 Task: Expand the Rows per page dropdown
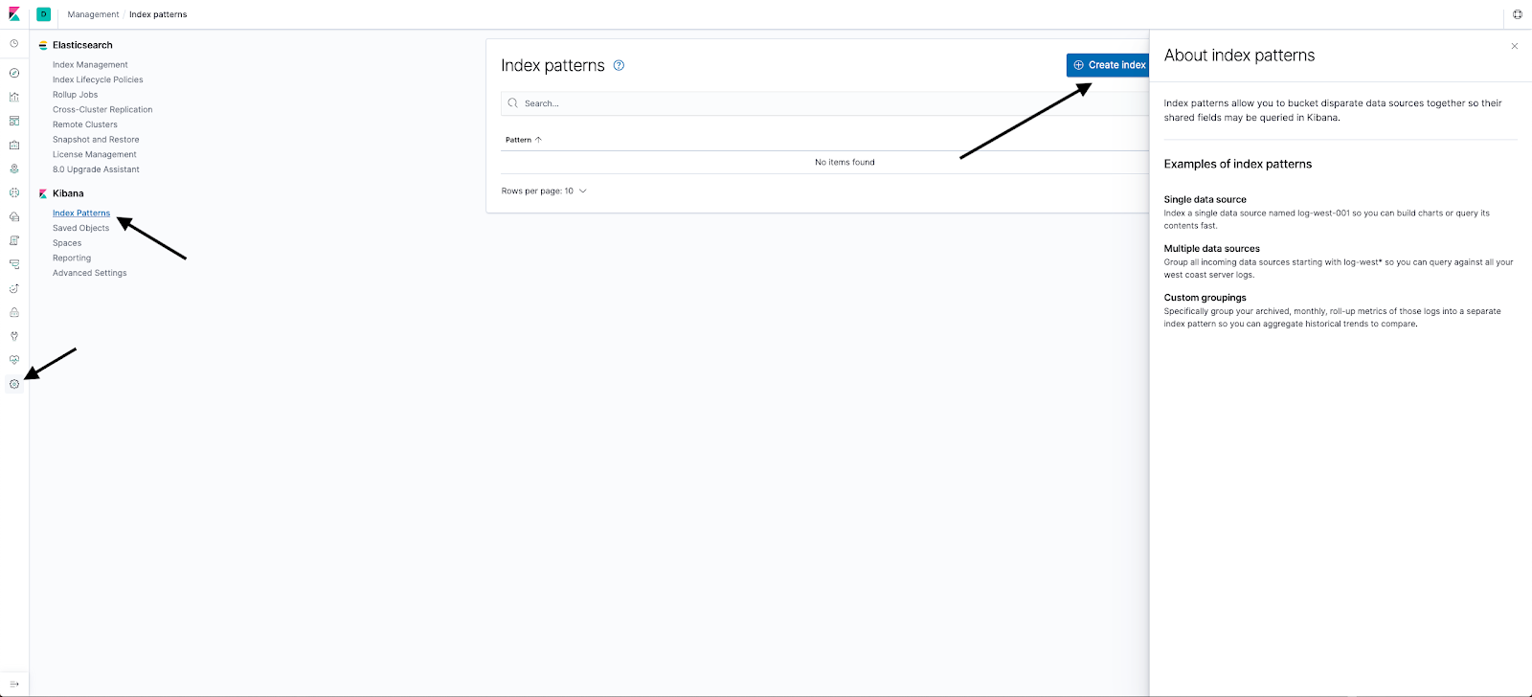coord(544,191)
